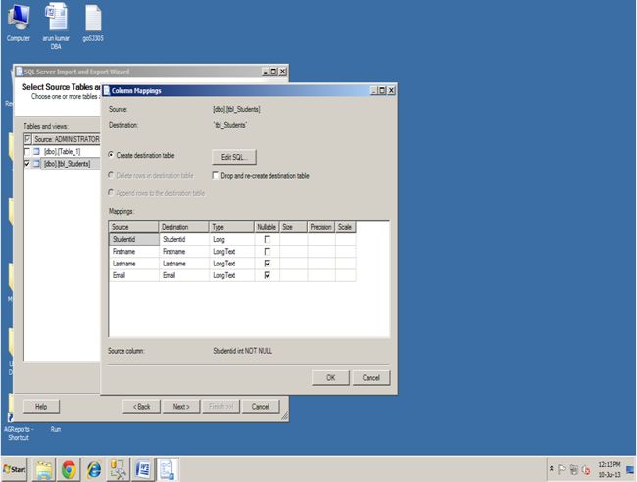
Task: Click the red security tray icon
Action: point(586,470)
